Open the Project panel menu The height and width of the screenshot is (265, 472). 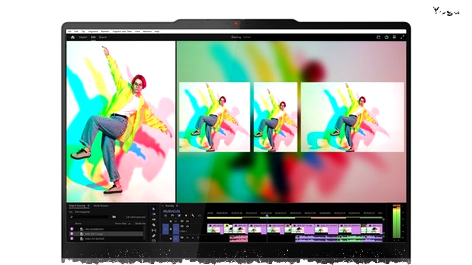click(x=88, y=206)
